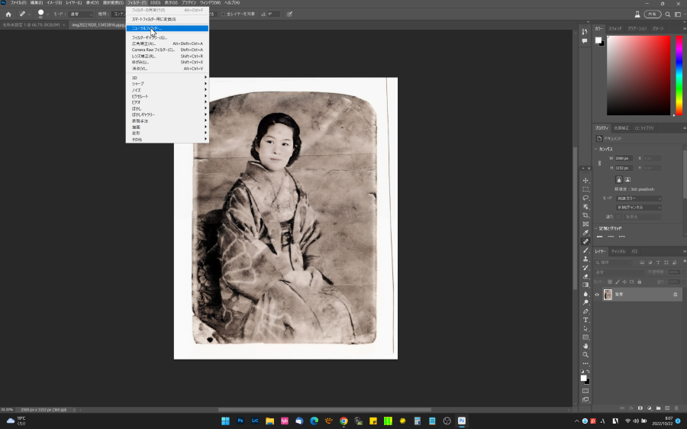Screen dimensions: 687x429
Task: Select the Type tool
Action: pos(585,320)
